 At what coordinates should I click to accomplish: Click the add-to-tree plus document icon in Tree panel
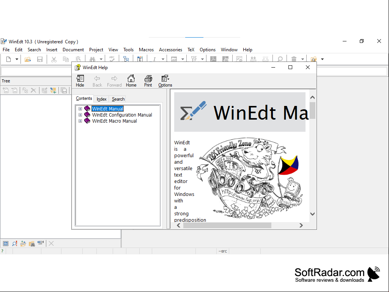click(6, 90)
